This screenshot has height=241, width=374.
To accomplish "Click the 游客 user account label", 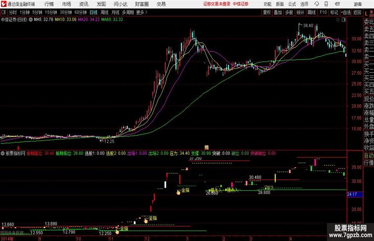I will click(x=358, y=4).
